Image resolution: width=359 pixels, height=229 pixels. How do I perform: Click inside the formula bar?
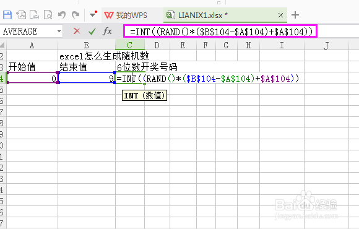click(220, 32)
